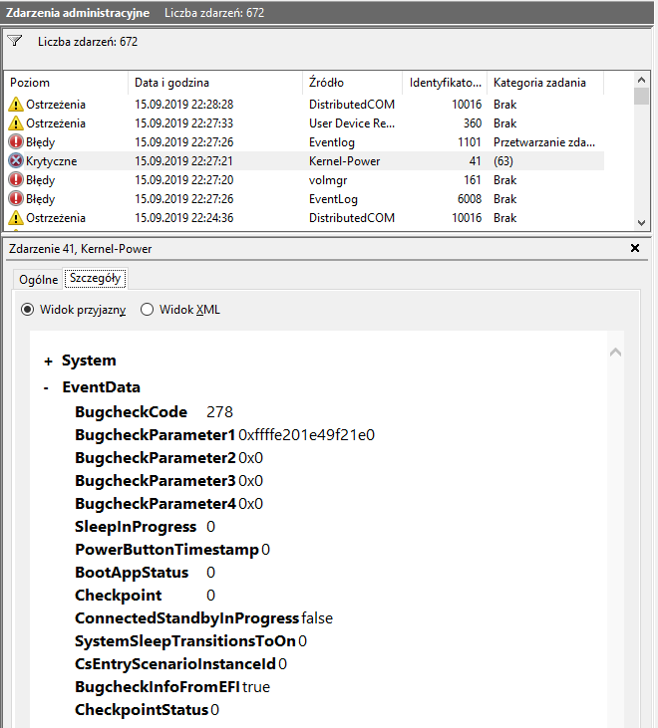Collapse the EventData node

tap(46, 388)
